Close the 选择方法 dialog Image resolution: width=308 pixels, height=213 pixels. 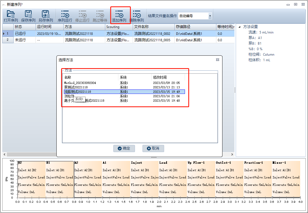pyautogui.click(x=217, y=60)
